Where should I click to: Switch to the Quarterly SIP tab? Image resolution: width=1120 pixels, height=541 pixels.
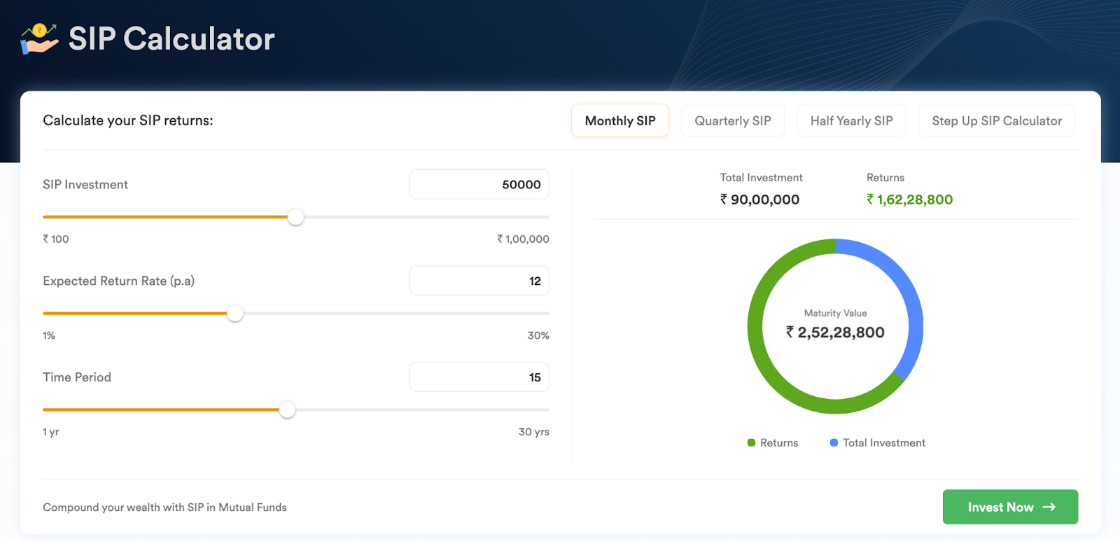pos(733,120)
